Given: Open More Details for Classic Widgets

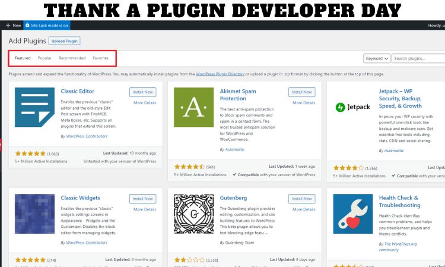Looking at the screenshot, I should (145, 209).
